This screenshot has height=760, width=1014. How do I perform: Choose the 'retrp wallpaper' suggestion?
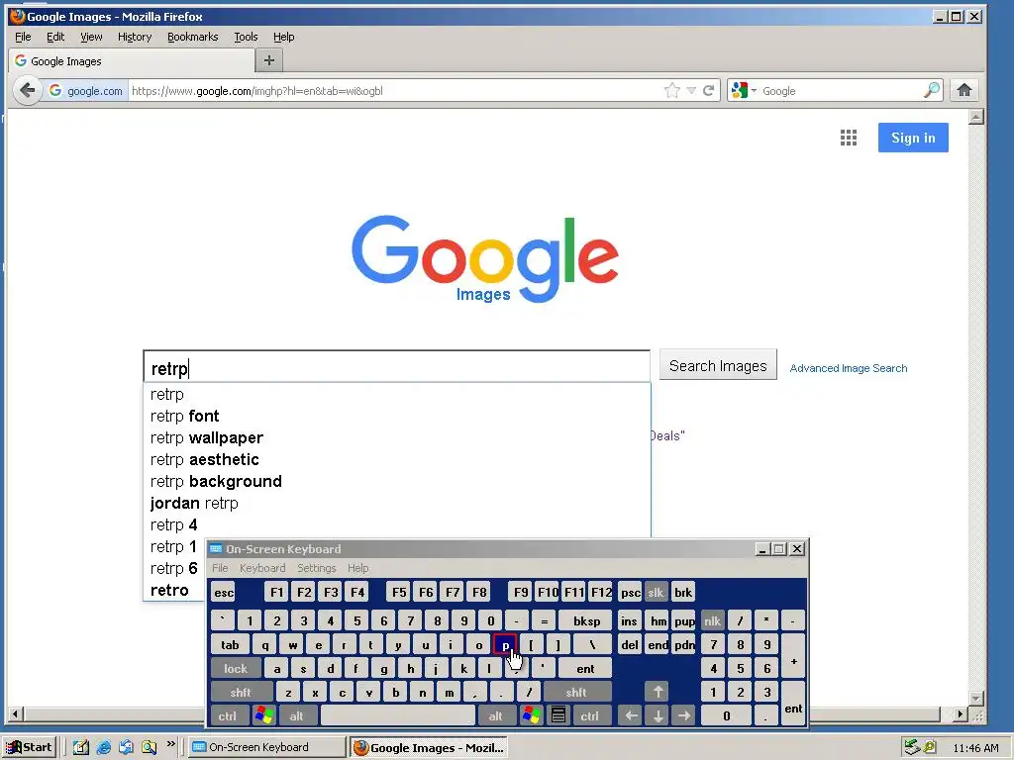point(396,438)
